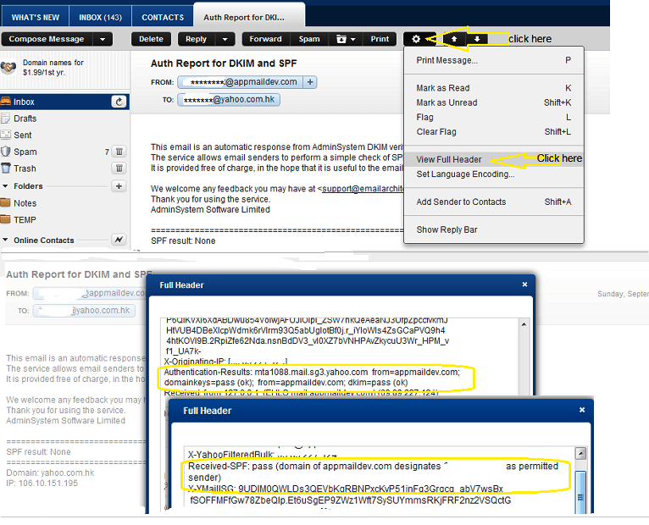
Task: Select Clear Flag menu entry
Action: [x=493, y=131]
